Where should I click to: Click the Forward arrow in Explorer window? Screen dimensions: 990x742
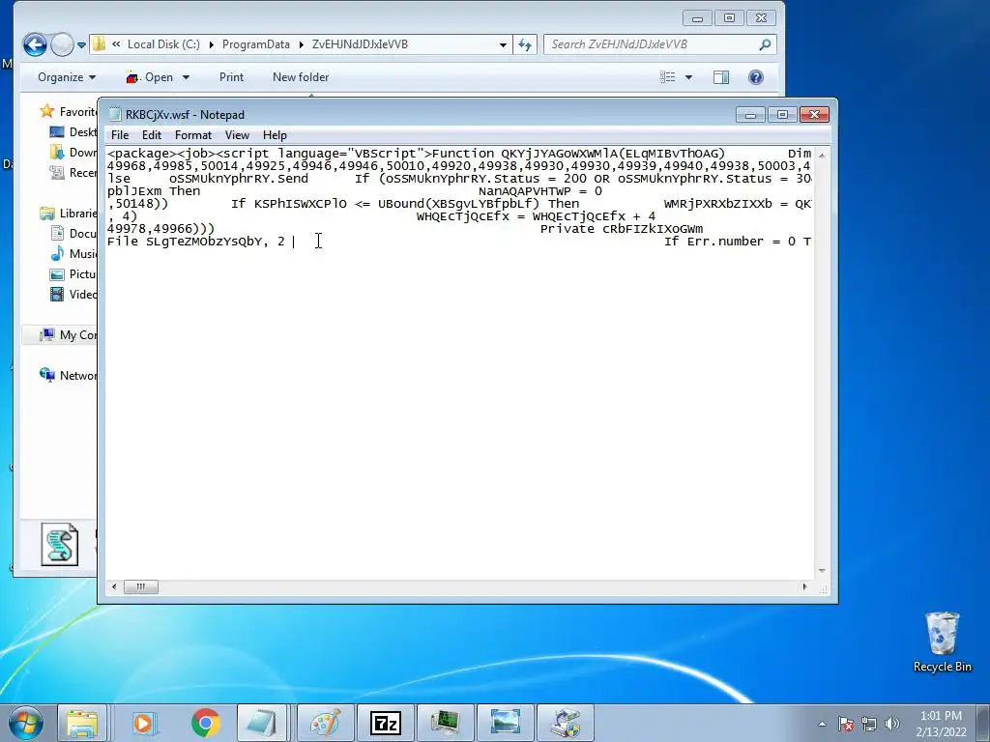pyautogui.click(x=62, y=44)
